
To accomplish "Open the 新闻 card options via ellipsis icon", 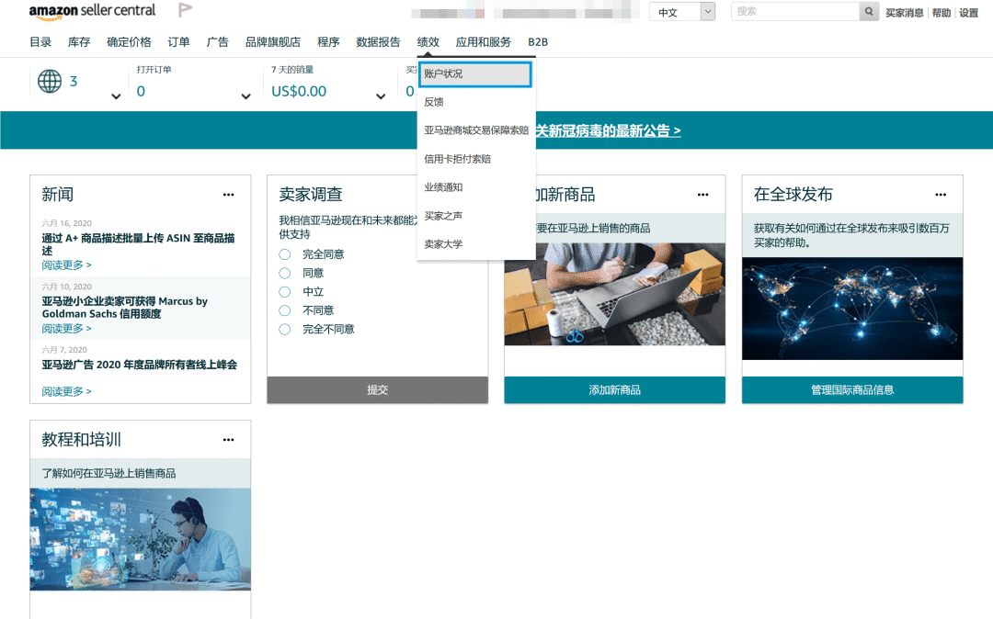I will click(228, 194).
